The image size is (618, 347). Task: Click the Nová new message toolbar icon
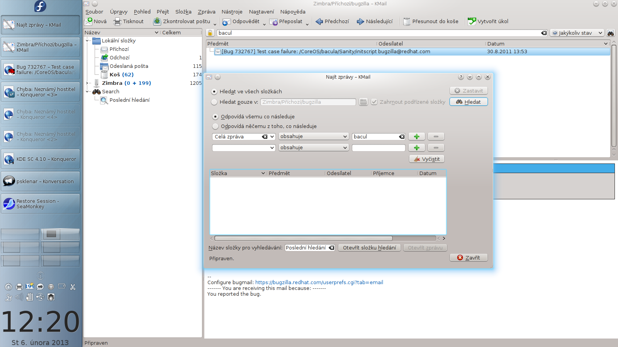pyautogui.click(x=89, y=21)
